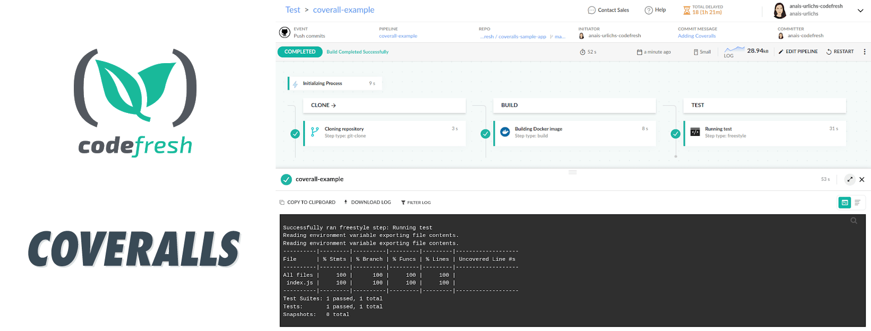The height and width of the screenshot is (331, 871).
Task: Open the Help question mark icon
Action: 648,10
